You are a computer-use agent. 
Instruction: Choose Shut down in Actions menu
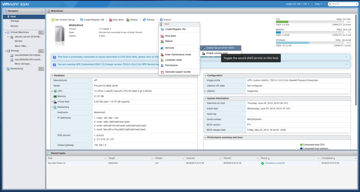point(179,36)
